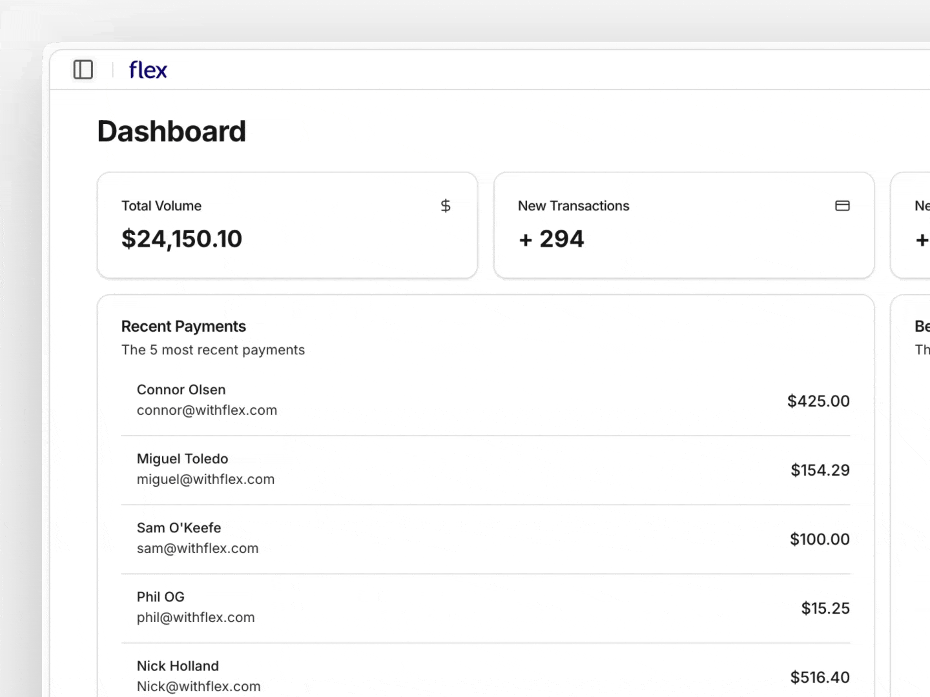930x697 pixels.
Task: Toggle the sidebar panel icon
Action: [x=83, y=70]
